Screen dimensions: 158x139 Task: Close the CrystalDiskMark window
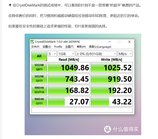[129, 42]
